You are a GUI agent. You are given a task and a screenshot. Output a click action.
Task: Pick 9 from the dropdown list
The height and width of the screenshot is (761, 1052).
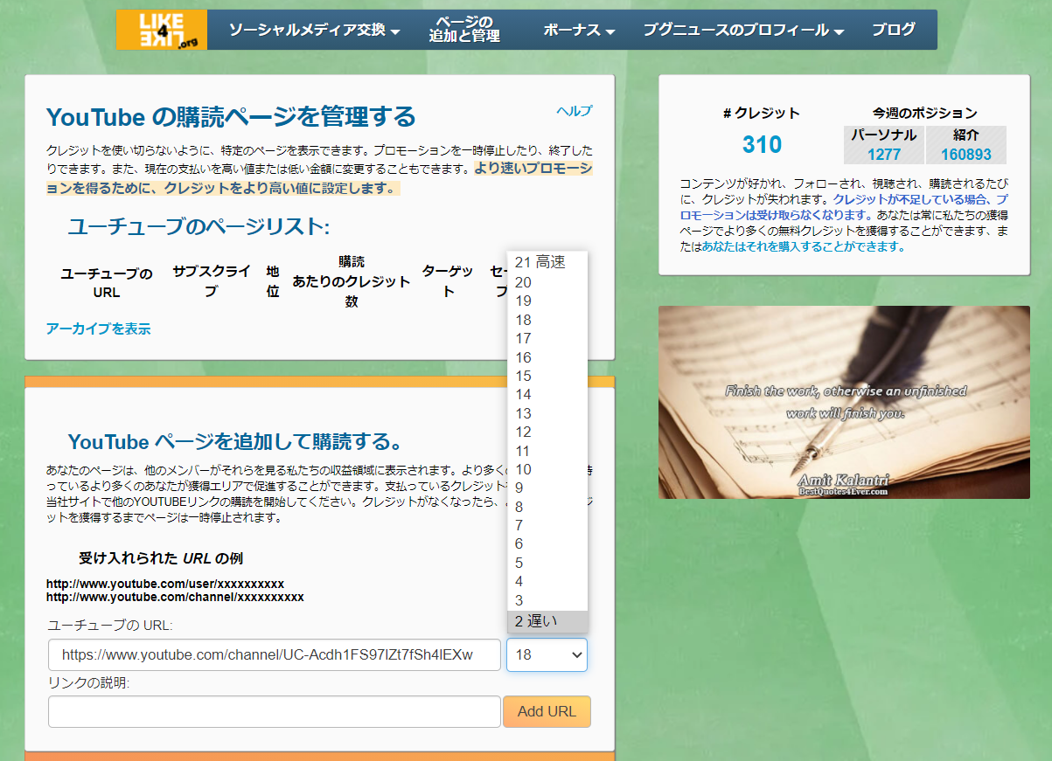tap(547, 488)
